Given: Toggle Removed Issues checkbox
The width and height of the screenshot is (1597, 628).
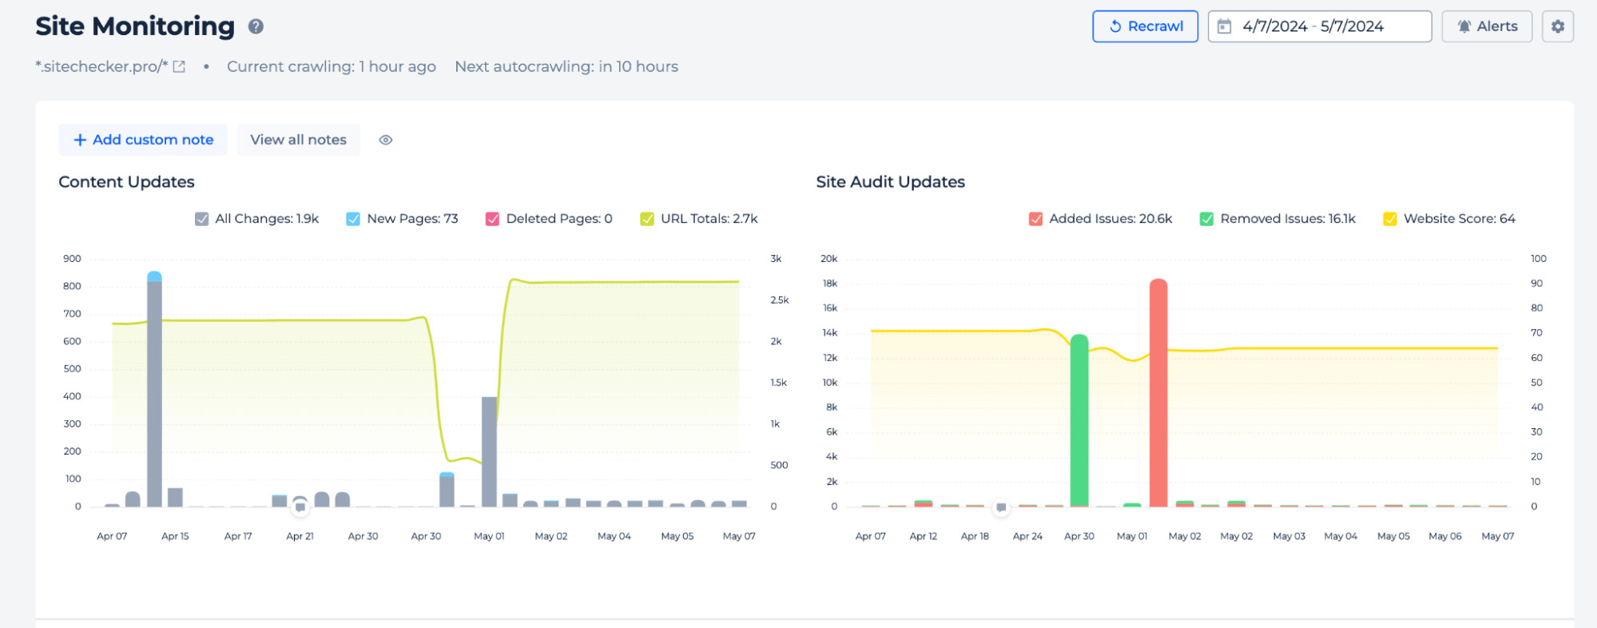Looking at the screenshot, I should pos(1206,219).
